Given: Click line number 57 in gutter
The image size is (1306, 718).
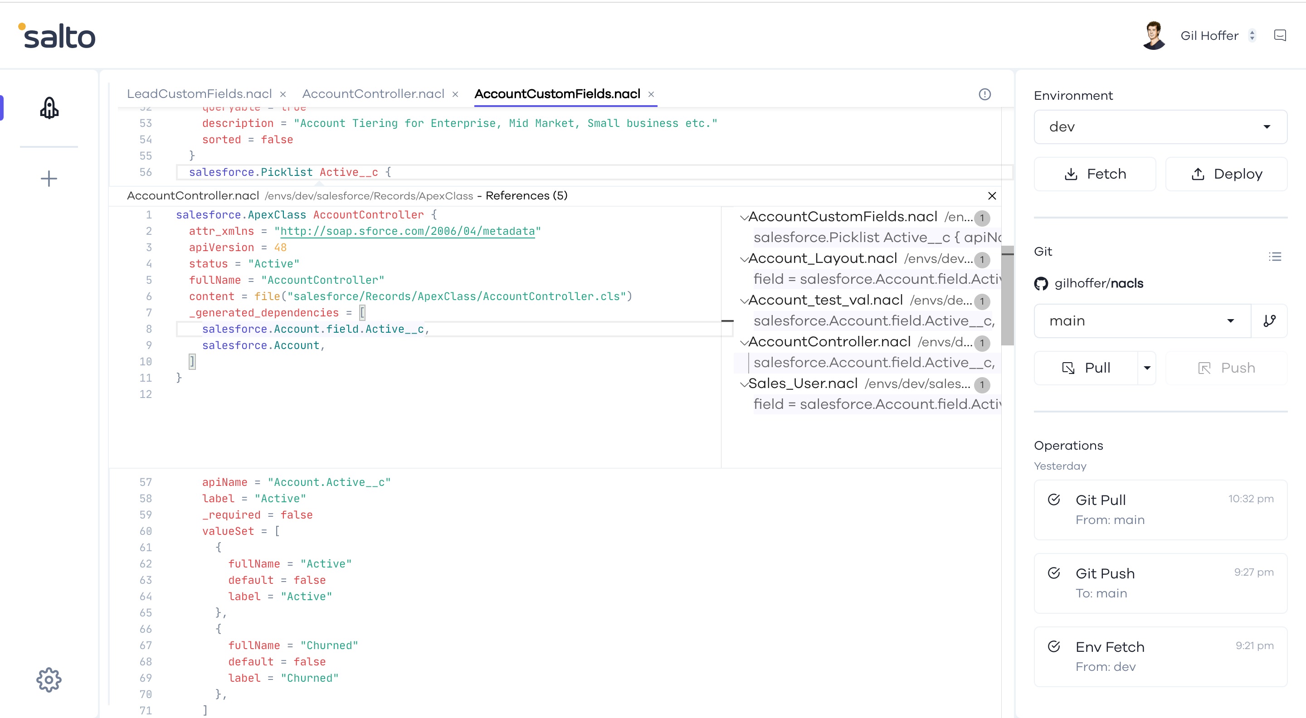Looking at the screenshot, I should (146, 482).
